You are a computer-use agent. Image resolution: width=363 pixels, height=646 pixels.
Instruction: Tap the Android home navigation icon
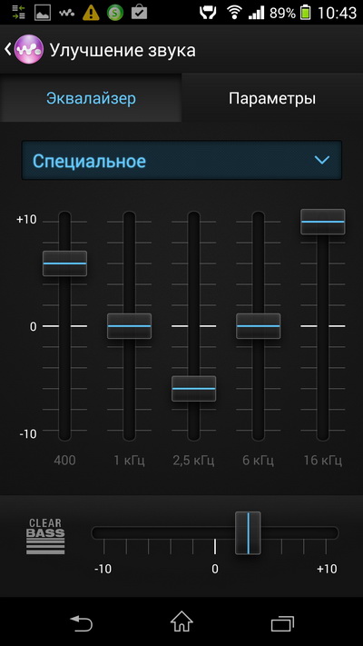click(181, 621)
